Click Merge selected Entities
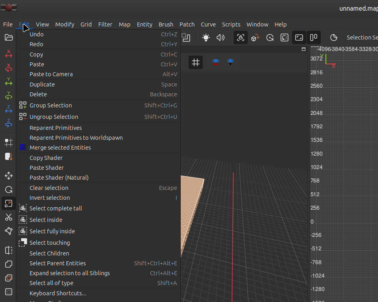378x302 pixels. [60, 148]
